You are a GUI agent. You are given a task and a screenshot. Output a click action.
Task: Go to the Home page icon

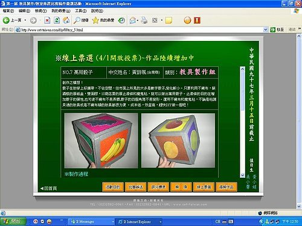[66, 20]
